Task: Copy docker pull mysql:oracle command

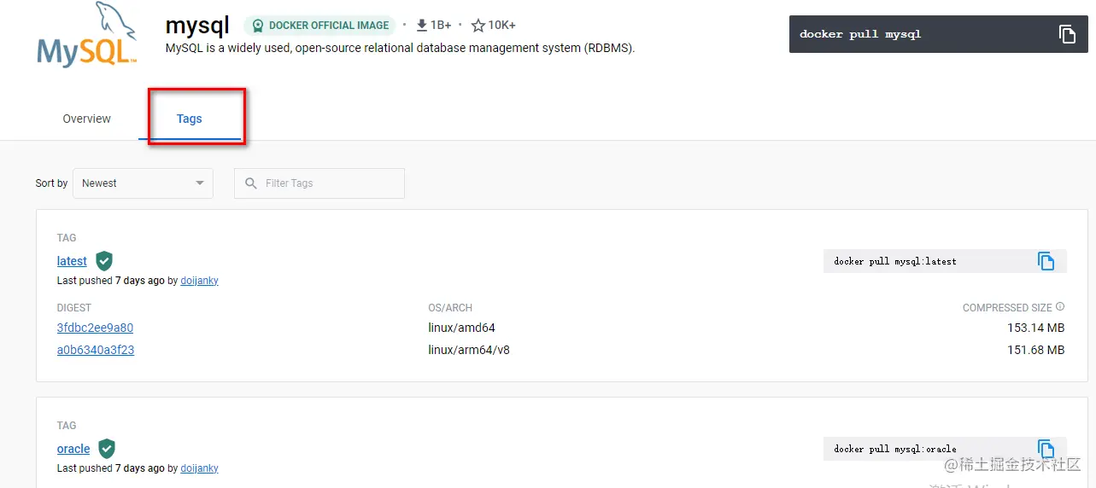Action: 1046,449
